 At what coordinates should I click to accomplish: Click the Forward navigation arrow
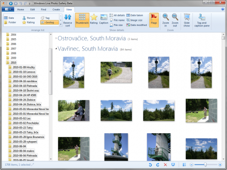pyautogui.click(x=16, y=3)
